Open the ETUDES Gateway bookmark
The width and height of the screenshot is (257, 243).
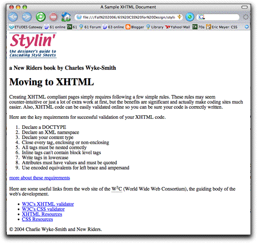click(26, 27)
